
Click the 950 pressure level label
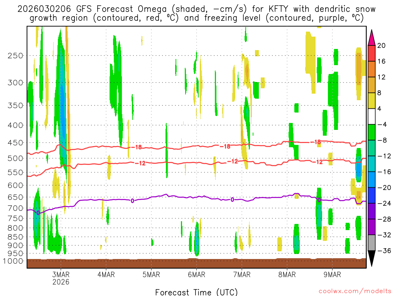point(15,254)
